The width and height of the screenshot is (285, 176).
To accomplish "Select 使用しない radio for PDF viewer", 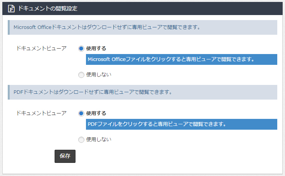I will [81, 140].
